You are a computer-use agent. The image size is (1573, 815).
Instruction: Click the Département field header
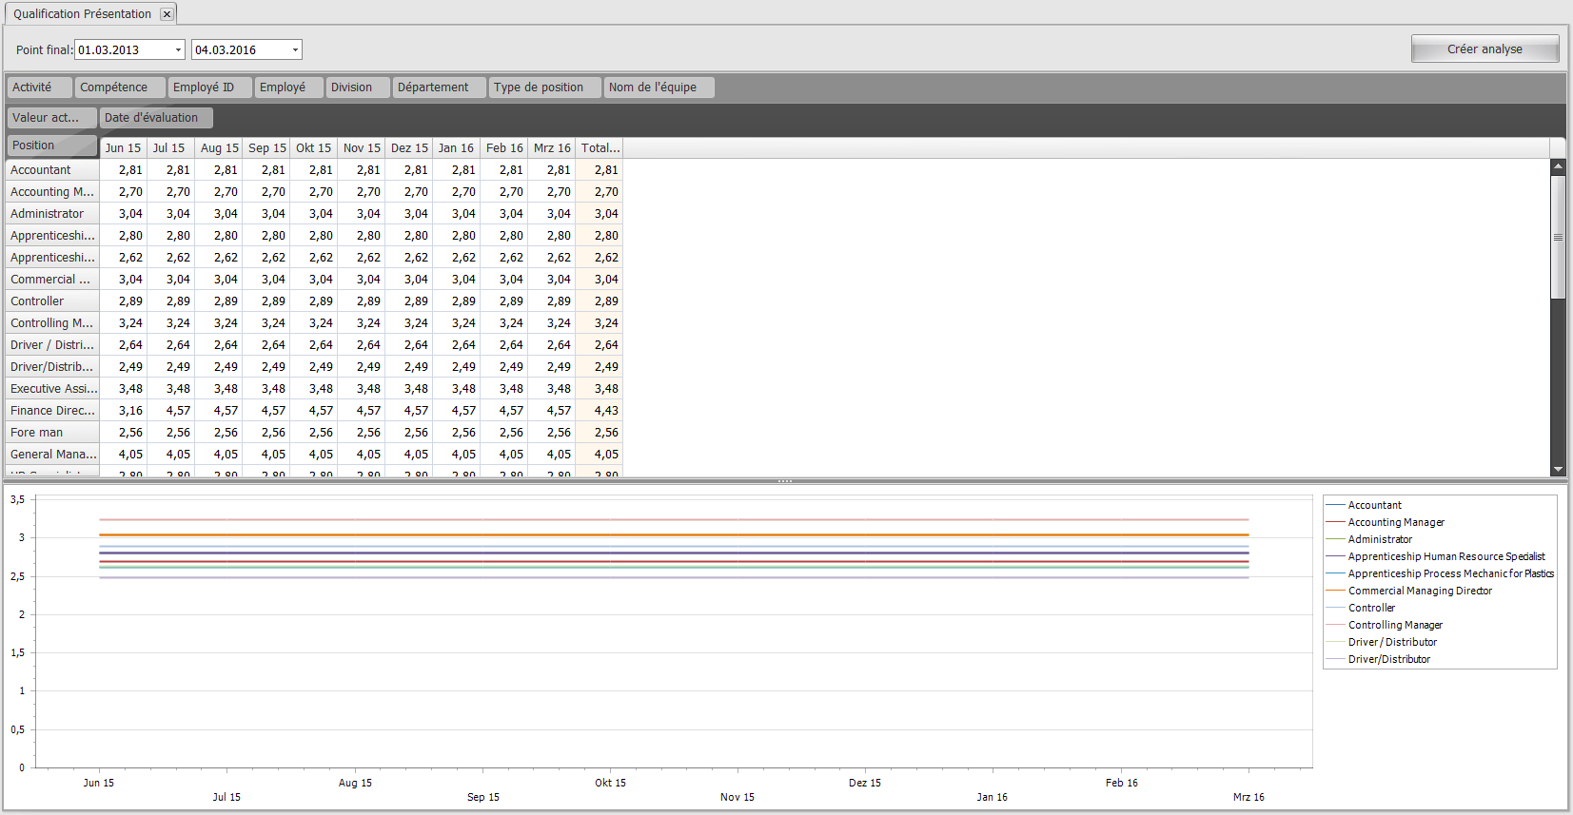click(x=438, y=87)
